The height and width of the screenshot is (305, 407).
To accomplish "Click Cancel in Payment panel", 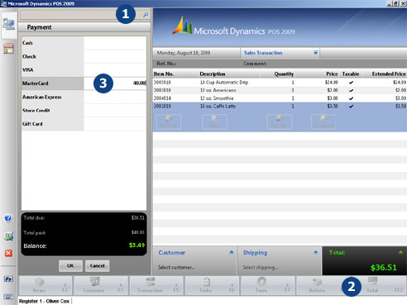I will 97,266.
